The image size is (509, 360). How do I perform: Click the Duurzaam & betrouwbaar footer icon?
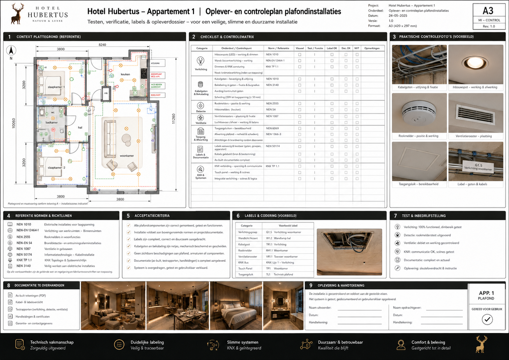[x=306, y=345]
